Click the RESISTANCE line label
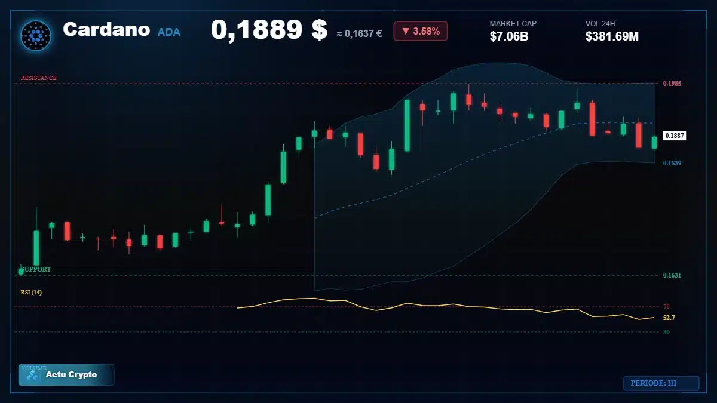Viewport: 717px width, 403px height. point(39,78)
